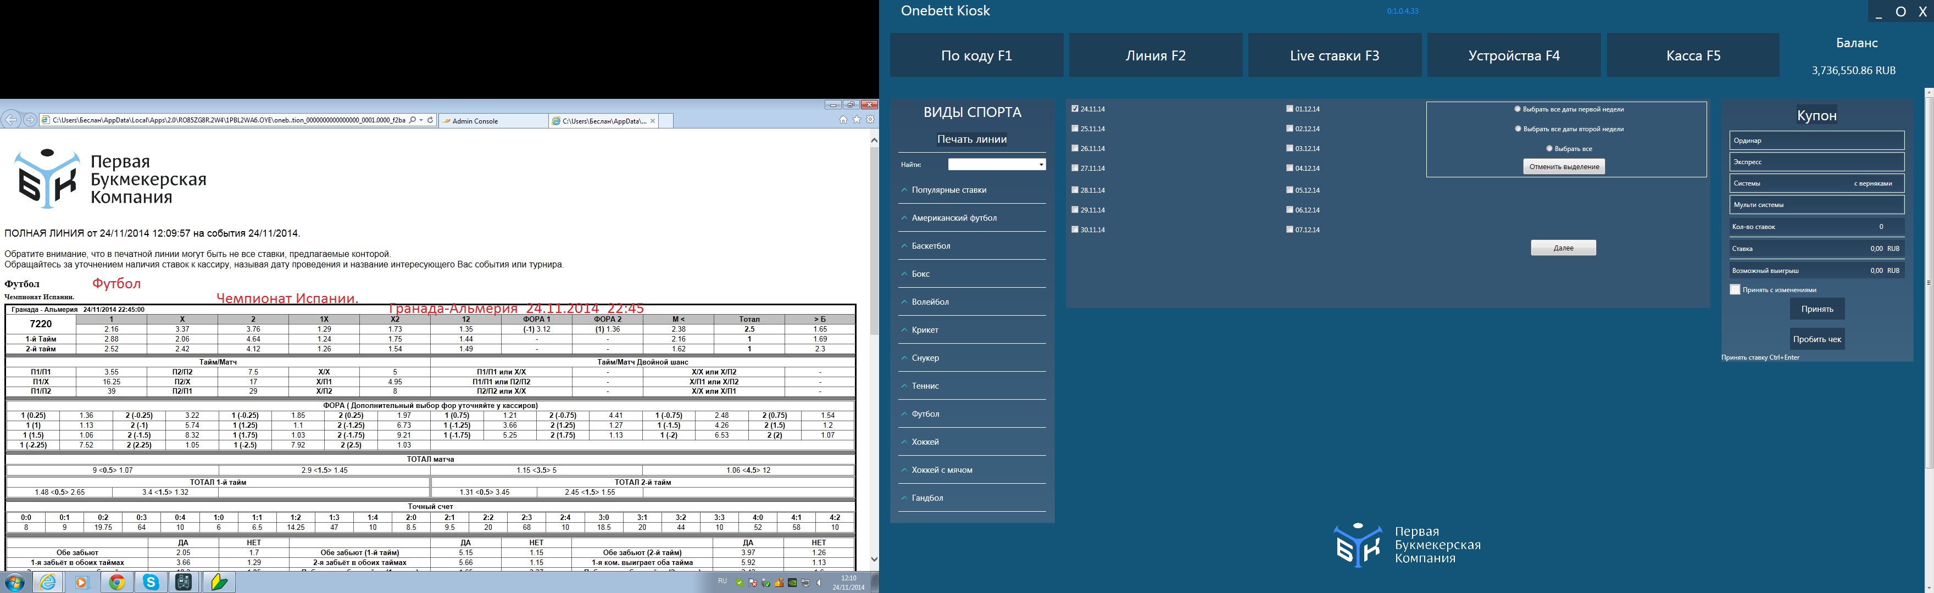Click the address bar refresh icon
Screen dimensions: 1934x593
pos(430,120)
